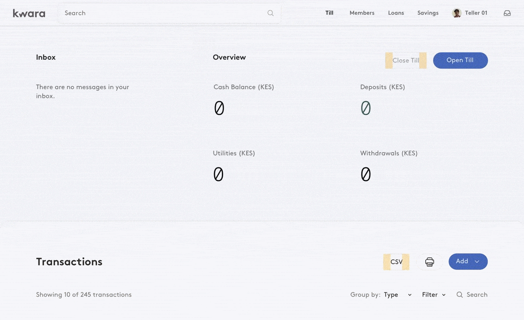Click the Teller 01 avatar picture
524x320 pixels.
click(457, 13)
